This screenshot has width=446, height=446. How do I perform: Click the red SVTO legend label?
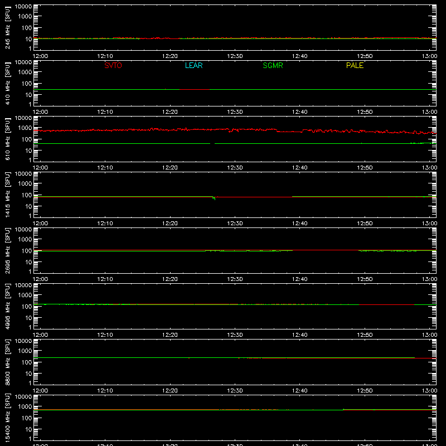[113, 65]
